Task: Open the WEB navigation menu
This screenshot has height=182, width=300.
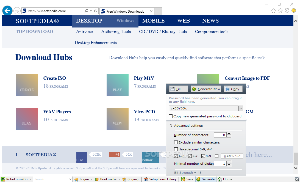Action: pos(183,21)
